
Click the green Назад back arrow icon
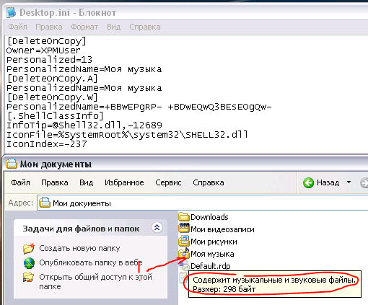[x=308, y=182]
